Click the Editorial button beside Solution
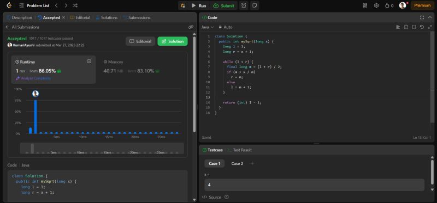 click(140, 41)
